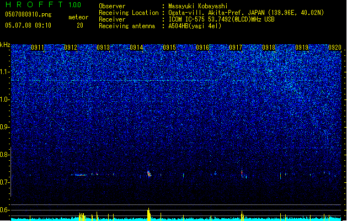
Task: Click the long horizontal echo streak after 0912
Action: [x=79, y=175]
